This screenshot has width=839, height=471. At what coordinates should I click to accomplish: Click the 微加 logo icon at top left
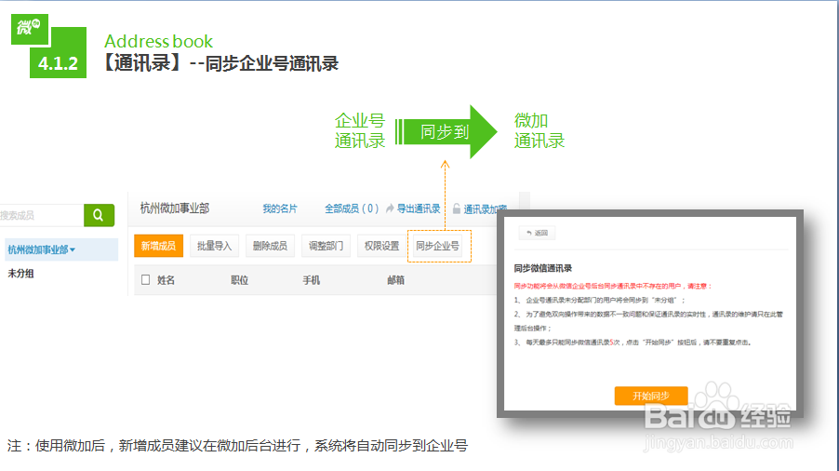click(30, 28)
